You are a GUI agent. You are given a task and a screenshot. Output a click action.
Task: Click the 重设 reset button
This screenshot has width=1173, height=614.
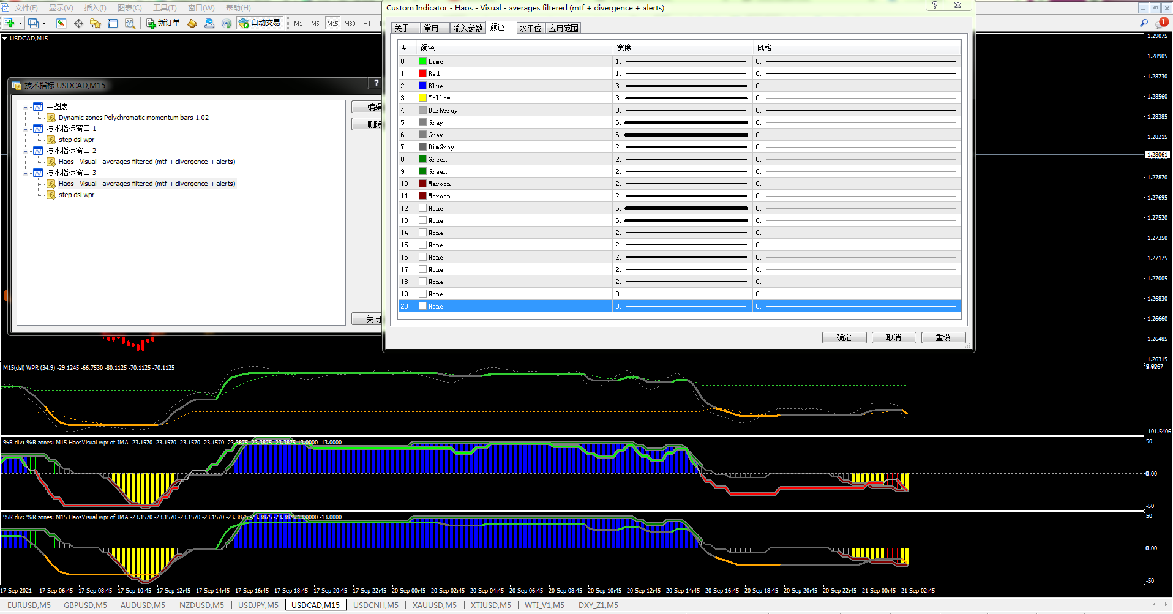coord(943,337)
